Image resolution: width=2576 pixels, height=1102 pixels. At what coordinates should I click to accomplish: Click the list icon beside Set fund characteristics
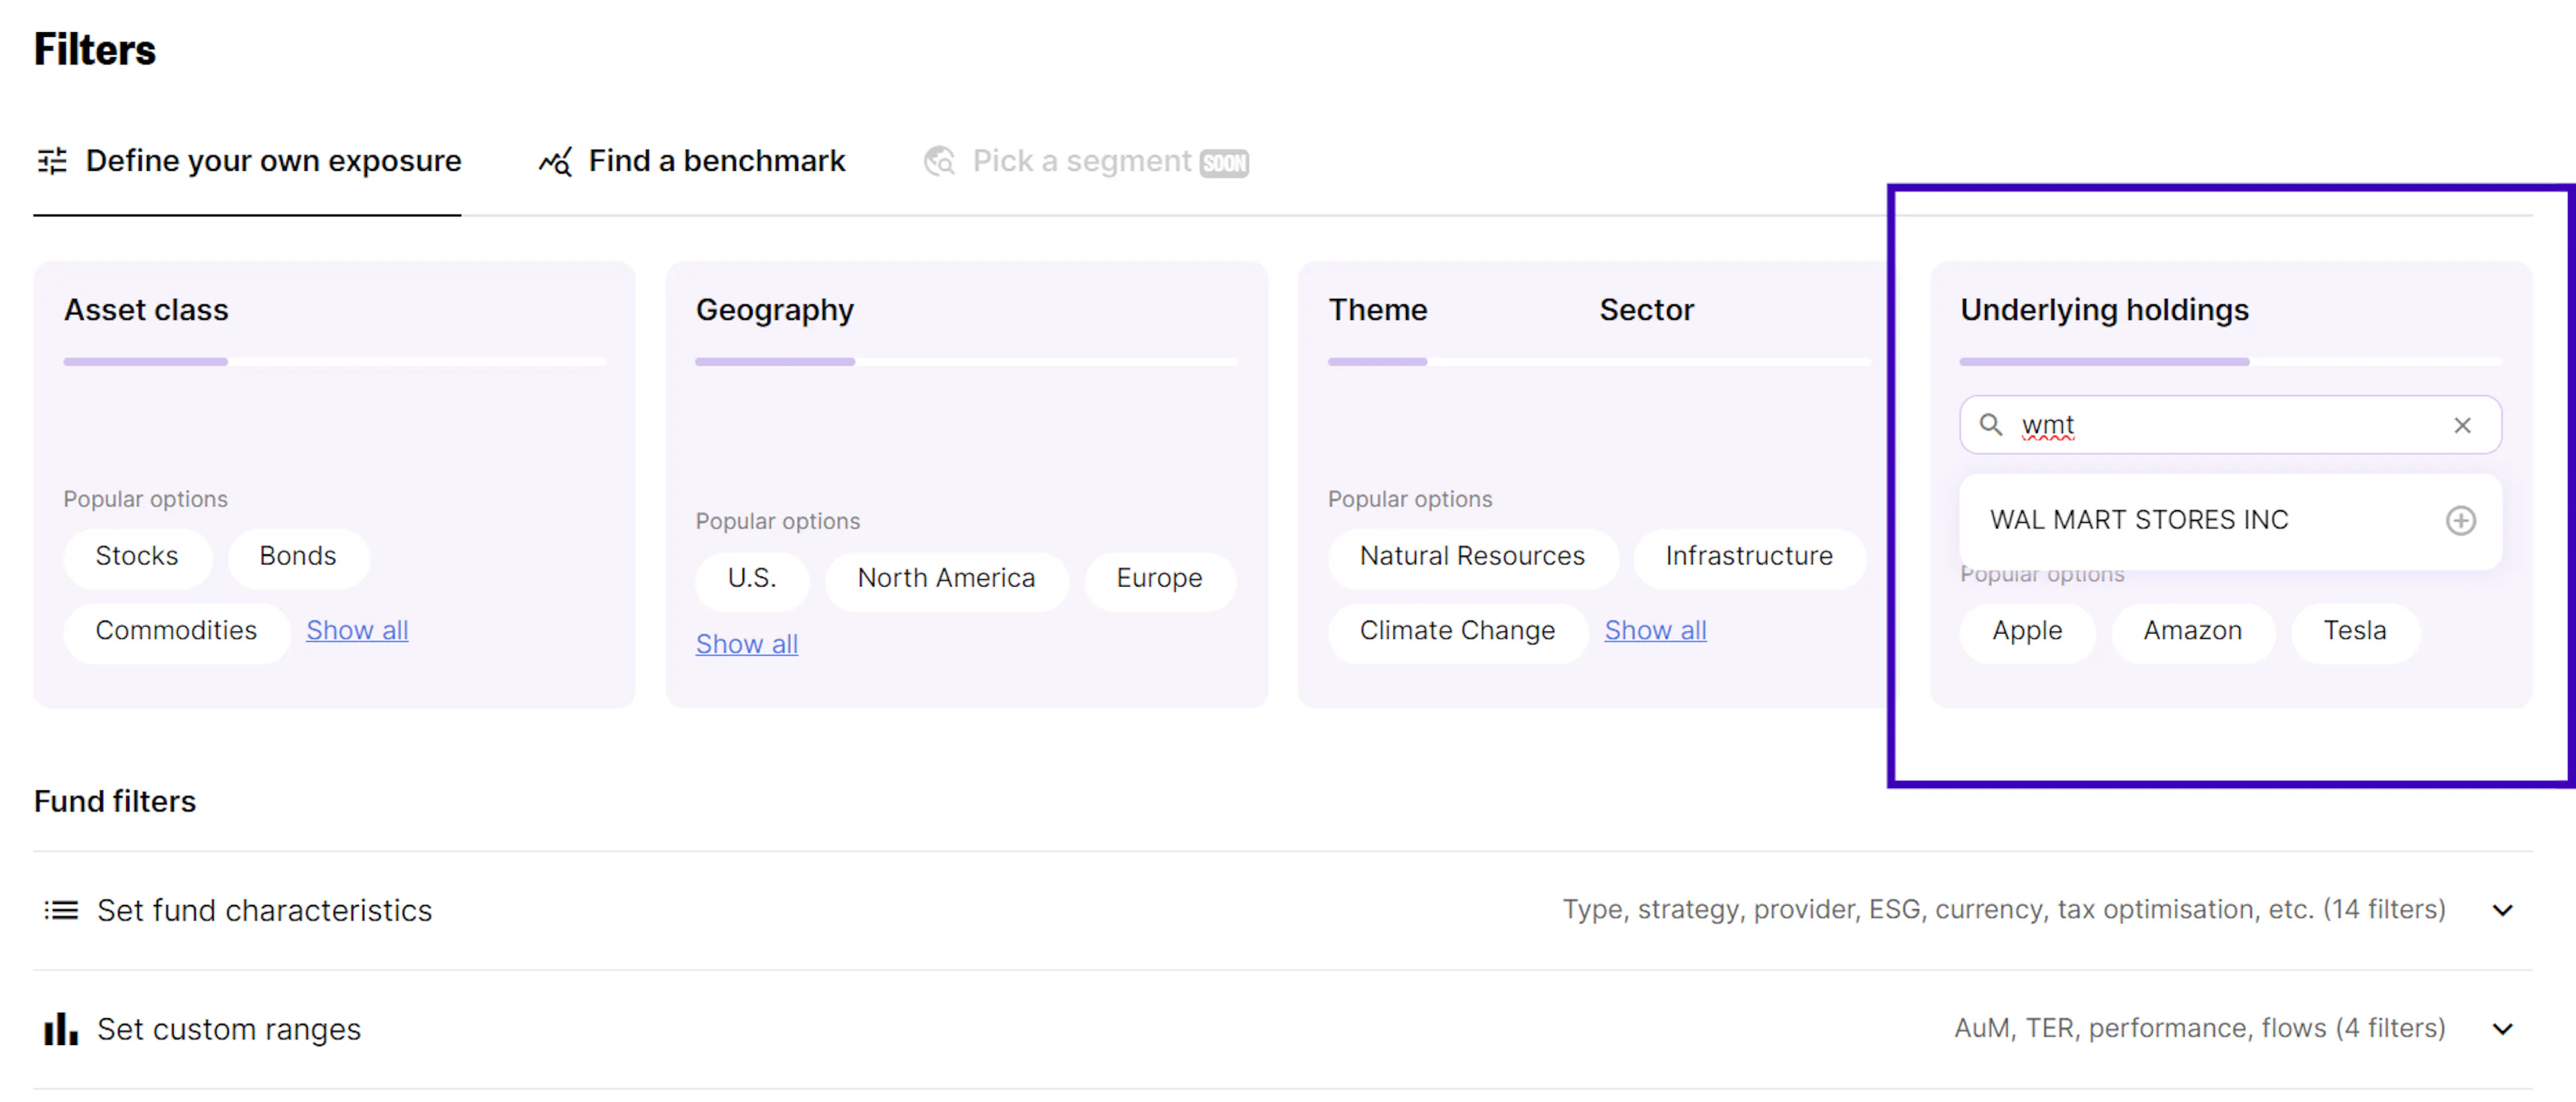[x=61, y=910]
